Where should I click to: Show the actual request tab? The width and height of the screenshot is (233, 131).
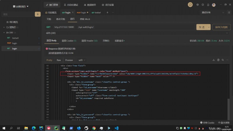pyautogui.click(x=119, y=41)
